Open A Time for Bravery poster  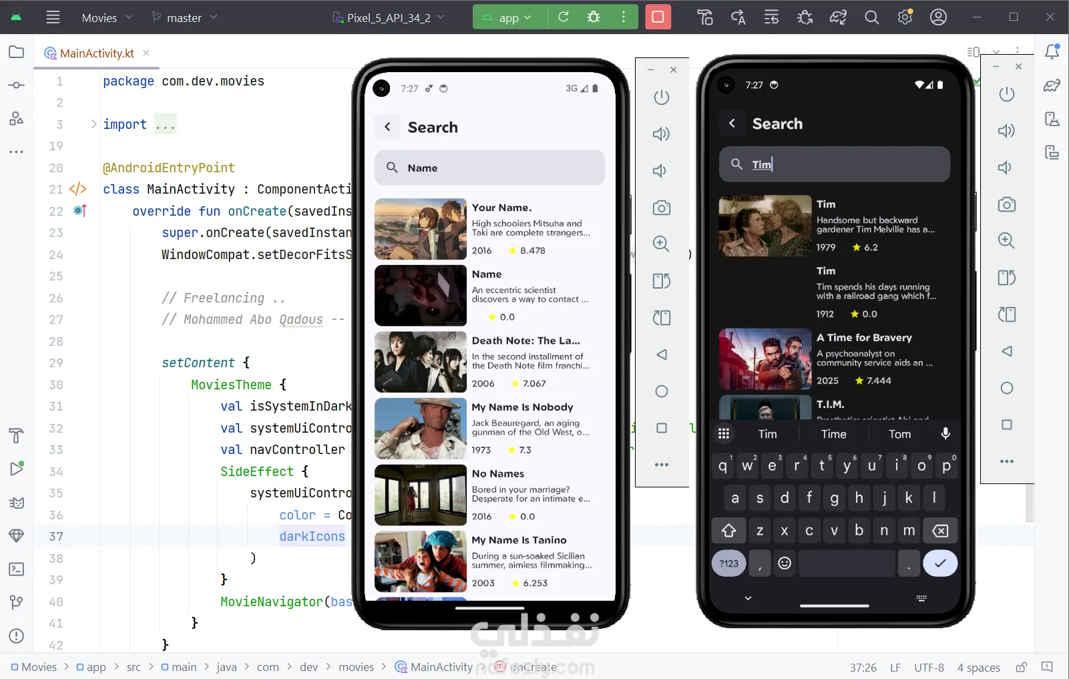pyautogui.click(x=765, y=359)
